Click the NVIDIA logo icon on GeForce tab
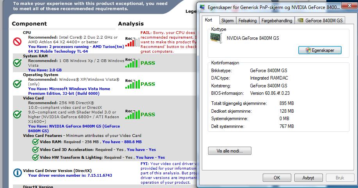The width and height of the screenshot is (358, 188). tap(300, 20)
